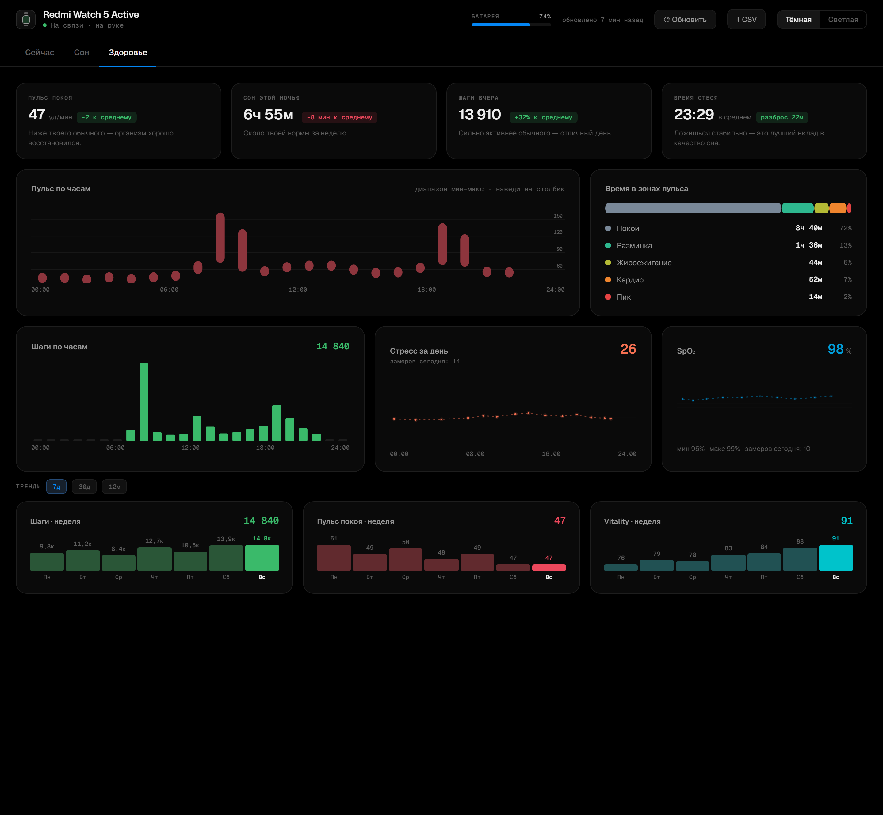Screen dimensions: 883x815
Task: Click the Redmi Watch 5 Active title
Action: pos(91,15)
